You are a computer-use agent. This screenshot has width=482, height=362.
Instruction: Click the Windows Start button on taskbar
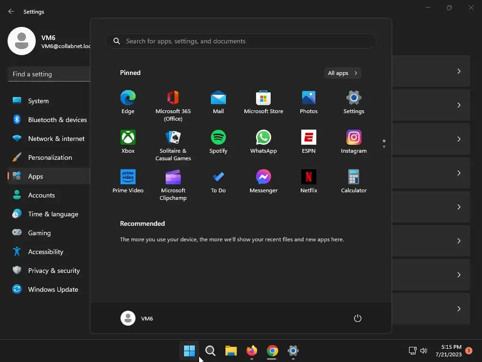pyautogui.click(x=189, y=351)
